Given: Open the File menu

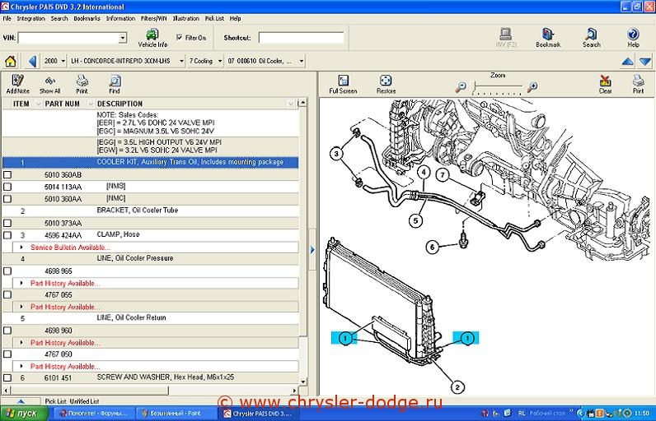Looking at the screenshot, I should tap(7, 18).
